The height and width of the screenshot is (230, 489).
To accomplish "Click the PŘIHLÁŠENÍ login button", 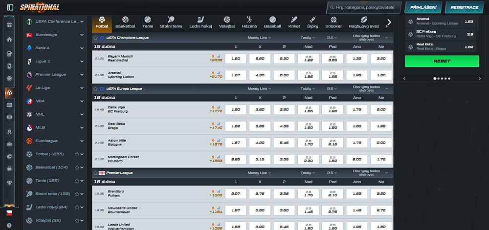I will 423,7.
